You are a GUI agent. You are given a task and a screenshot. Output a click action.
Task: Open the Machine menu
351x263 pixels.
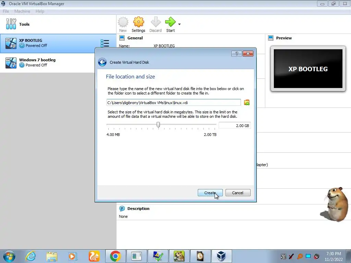(22, 11)
